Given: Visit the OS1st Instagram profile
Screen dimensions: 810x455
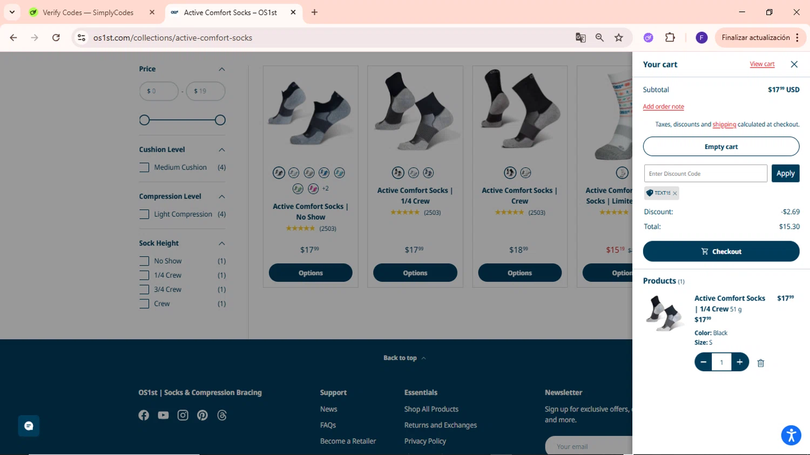Looking at the screenshot, I should pos(183,415).
